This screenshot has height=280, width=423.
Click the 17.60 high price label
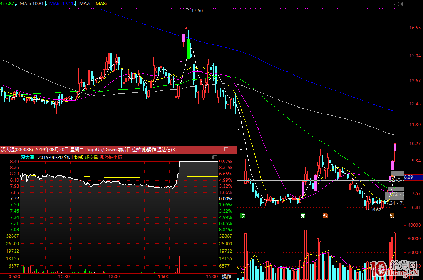coord(197,11)
